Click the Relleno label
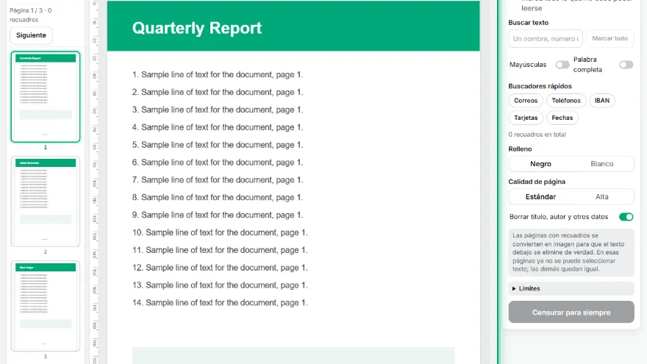 pyautogui.click(x=520, y=149)
